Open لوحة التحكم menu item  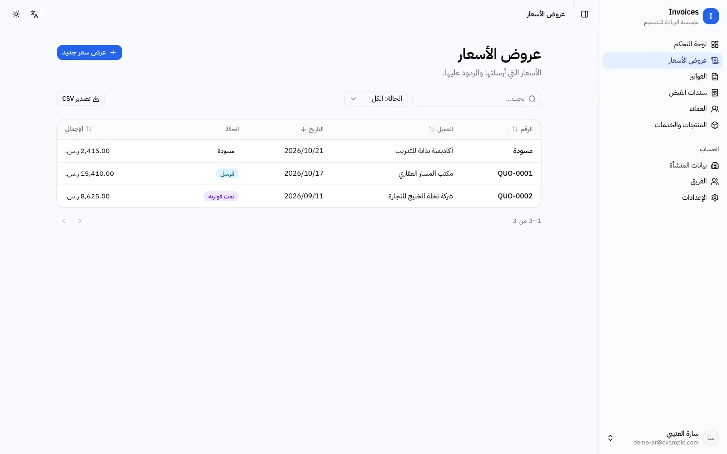click(x=662, y=44)
